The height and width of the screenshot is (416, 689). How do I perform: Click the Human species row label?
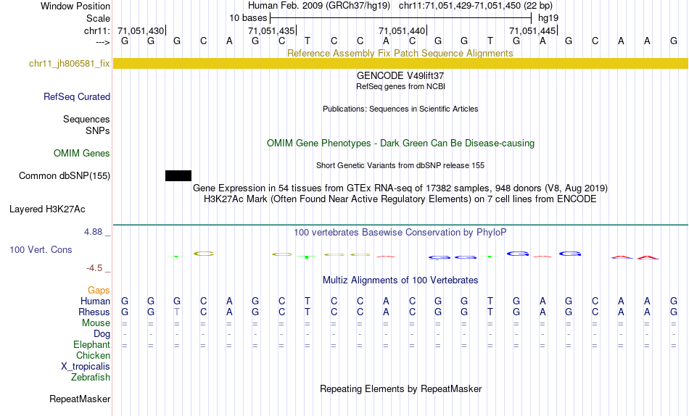(x=95, y=301)
